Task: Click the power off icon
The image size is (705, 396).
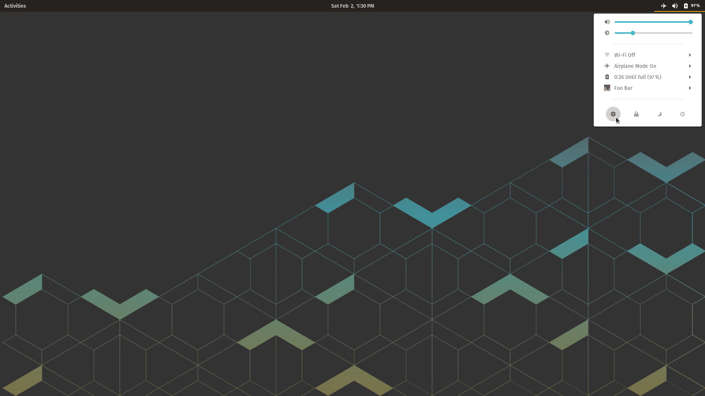Action: coord(683,114)
